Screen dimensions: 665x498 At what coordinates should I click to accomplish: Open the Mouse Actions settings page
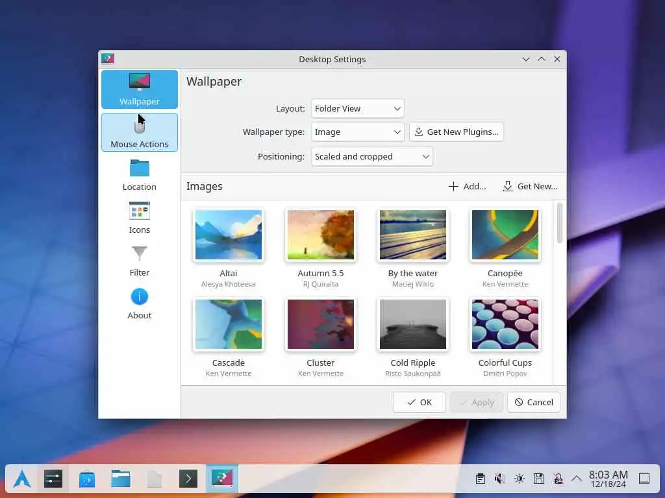tap(139, 132)
